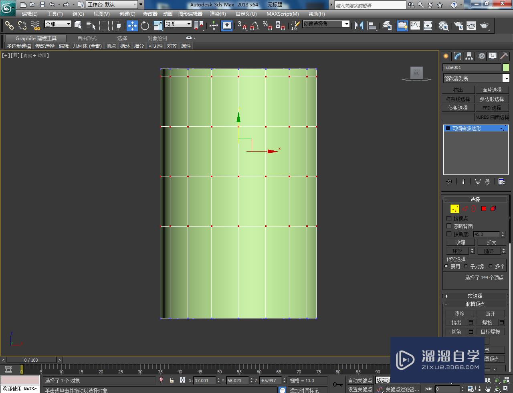The height and width of the screenshot is (393, 513).
Task: Select Vertex sub-object level
Action: [455, 209]
